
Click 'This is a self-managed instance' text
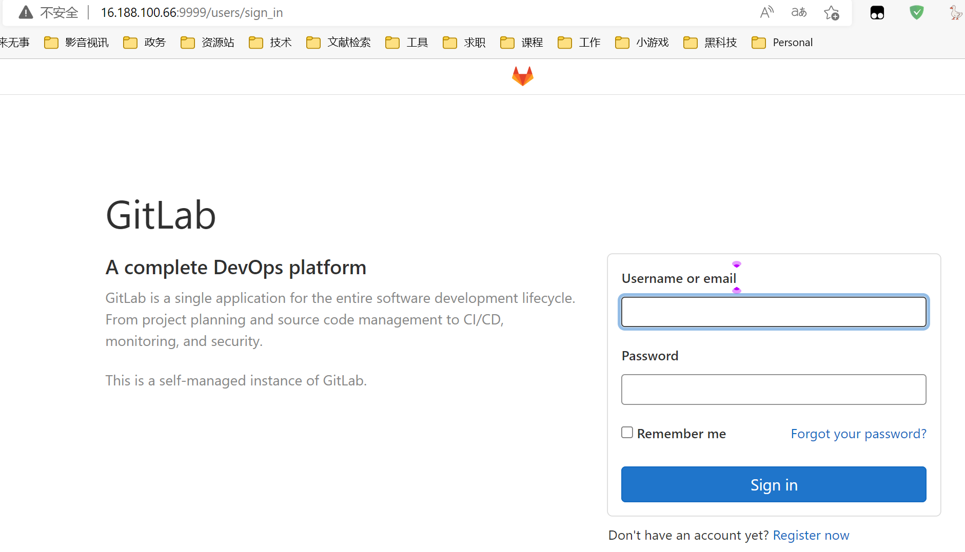coord(236,381)
